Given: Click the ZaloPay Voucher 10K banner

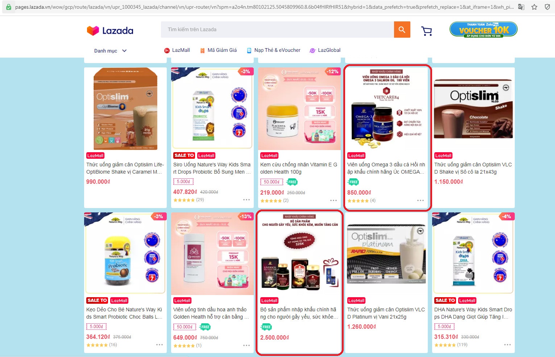Looking at the screenshot, I should point(484,30).
